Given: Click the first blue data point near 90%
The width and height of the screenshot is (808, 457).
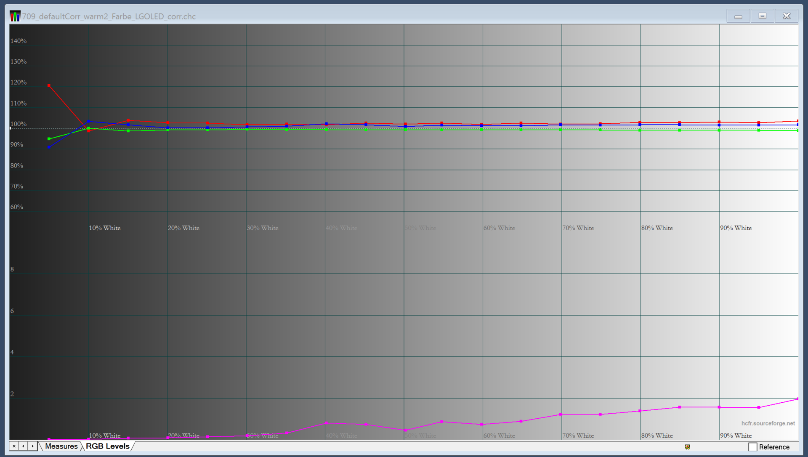Looking at the screenshot, I should 49,147.
